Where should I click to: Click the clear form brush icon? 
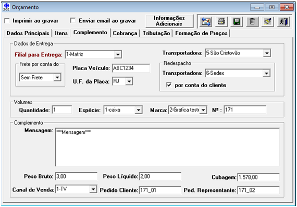click(x=268, y=21)
